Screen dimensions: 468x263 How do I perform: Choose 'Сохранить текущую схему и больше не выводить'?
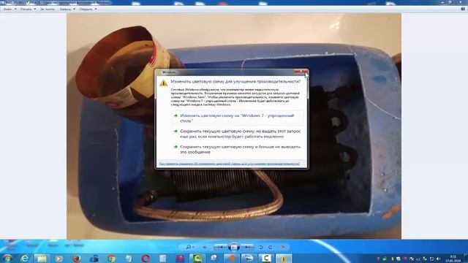click(238, 149)
